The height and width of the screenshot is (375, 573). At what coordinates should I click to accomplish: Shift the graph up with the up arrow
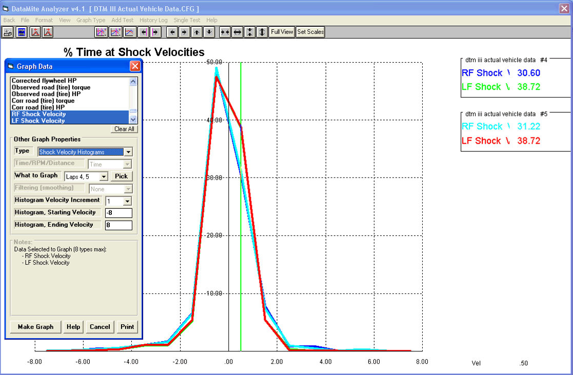point(196,32)
